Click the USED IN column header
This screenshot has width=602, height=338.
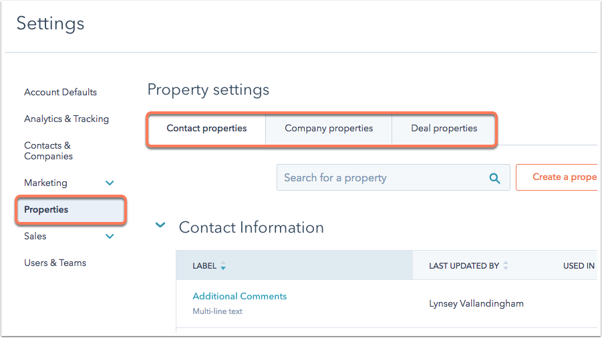pyautogui.click(x=579, y=266)
